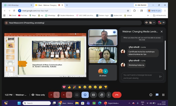Open the browser extensions puzzle icon

coord(134,11)
